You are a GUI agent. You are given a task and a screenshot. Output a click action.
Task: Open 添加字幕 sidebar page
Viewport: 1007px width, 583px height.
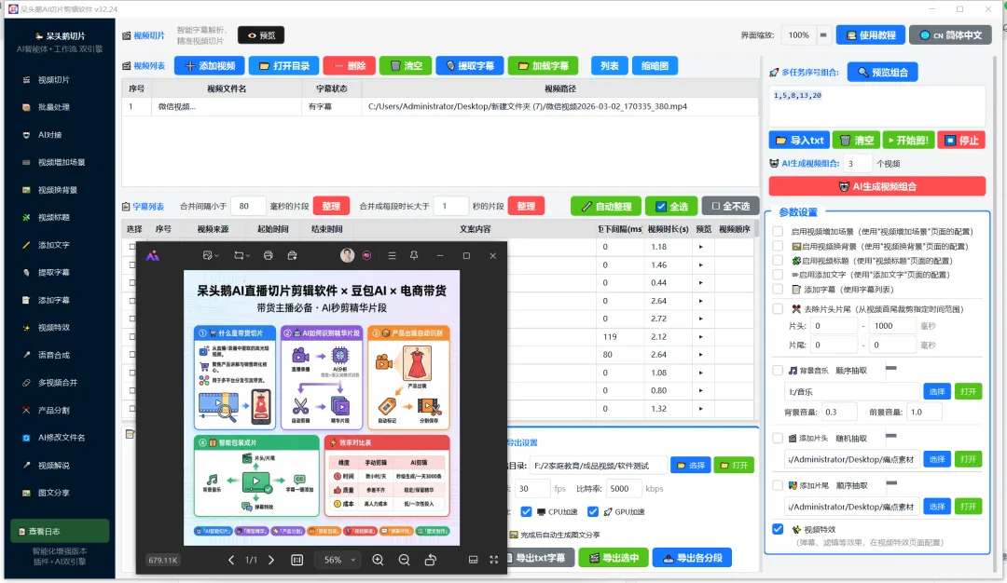(x=53, y=300)
